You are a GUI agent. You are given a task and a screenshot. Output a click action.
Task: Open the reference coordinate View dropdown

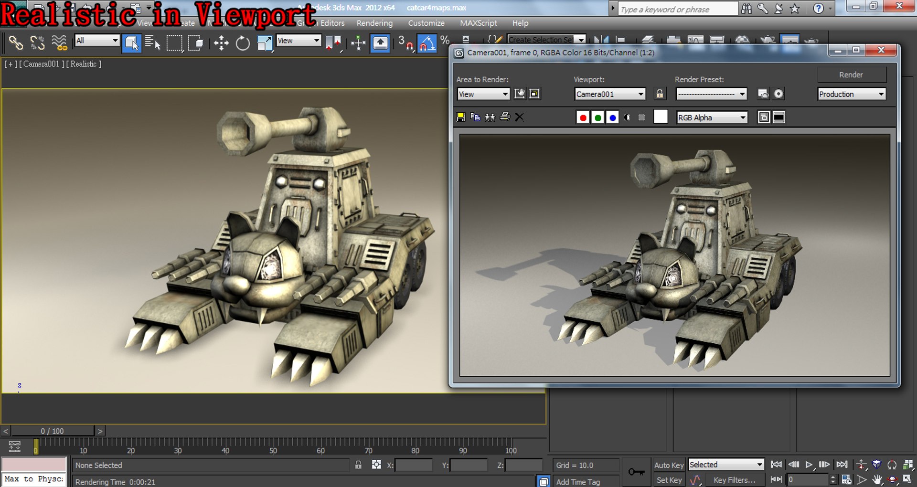[x=299, y=41]
